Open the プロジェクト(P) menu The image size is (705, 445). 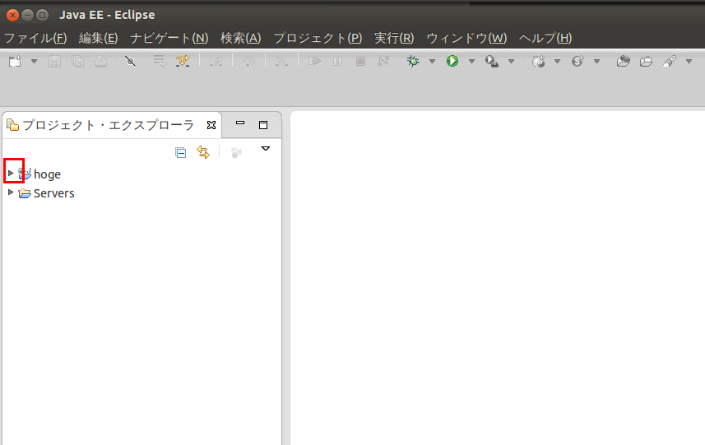(x=318, y=38)
